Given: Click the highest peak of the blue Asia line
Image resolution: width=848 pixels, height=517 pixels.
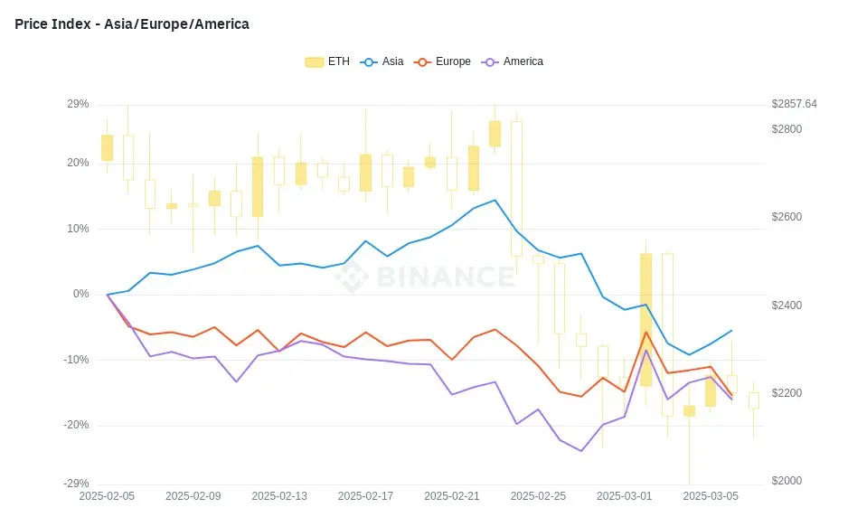Looking at the screenshot, I should click(x=495, y=200).
